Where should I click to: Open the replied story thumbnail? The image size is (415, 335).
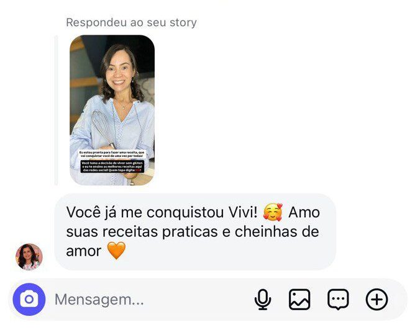[112, 110]
